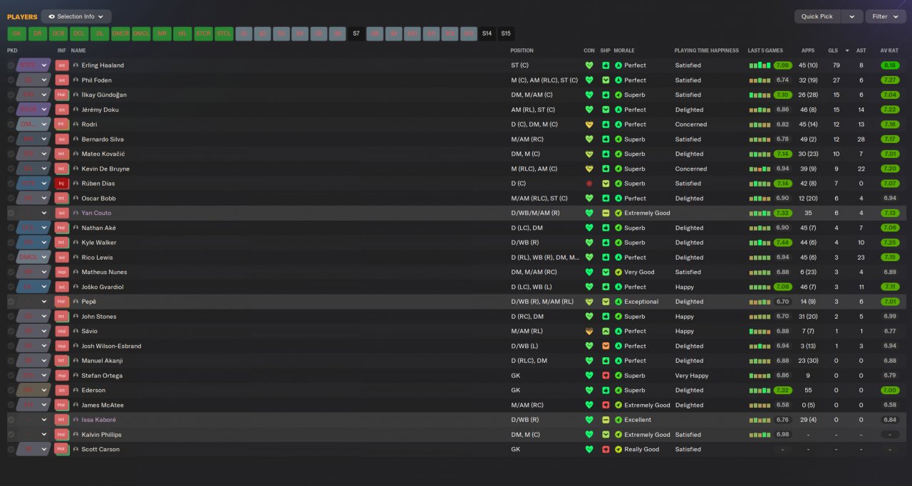Click the Hol badge next to Pepê
The image size is (912, 486).
(x=62, y=302)
